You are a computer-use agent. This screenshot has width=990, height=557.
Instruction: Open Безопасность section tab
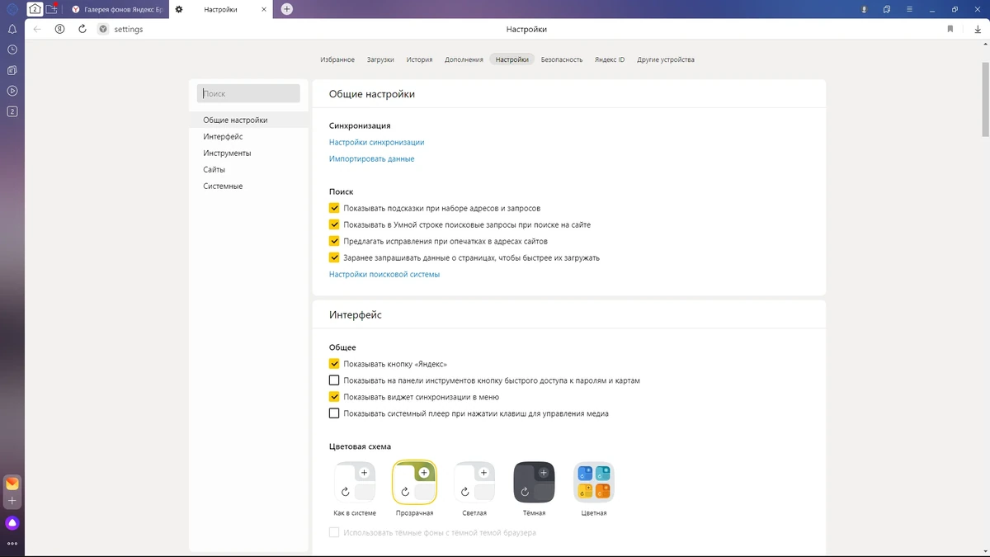tap(562, 59)
